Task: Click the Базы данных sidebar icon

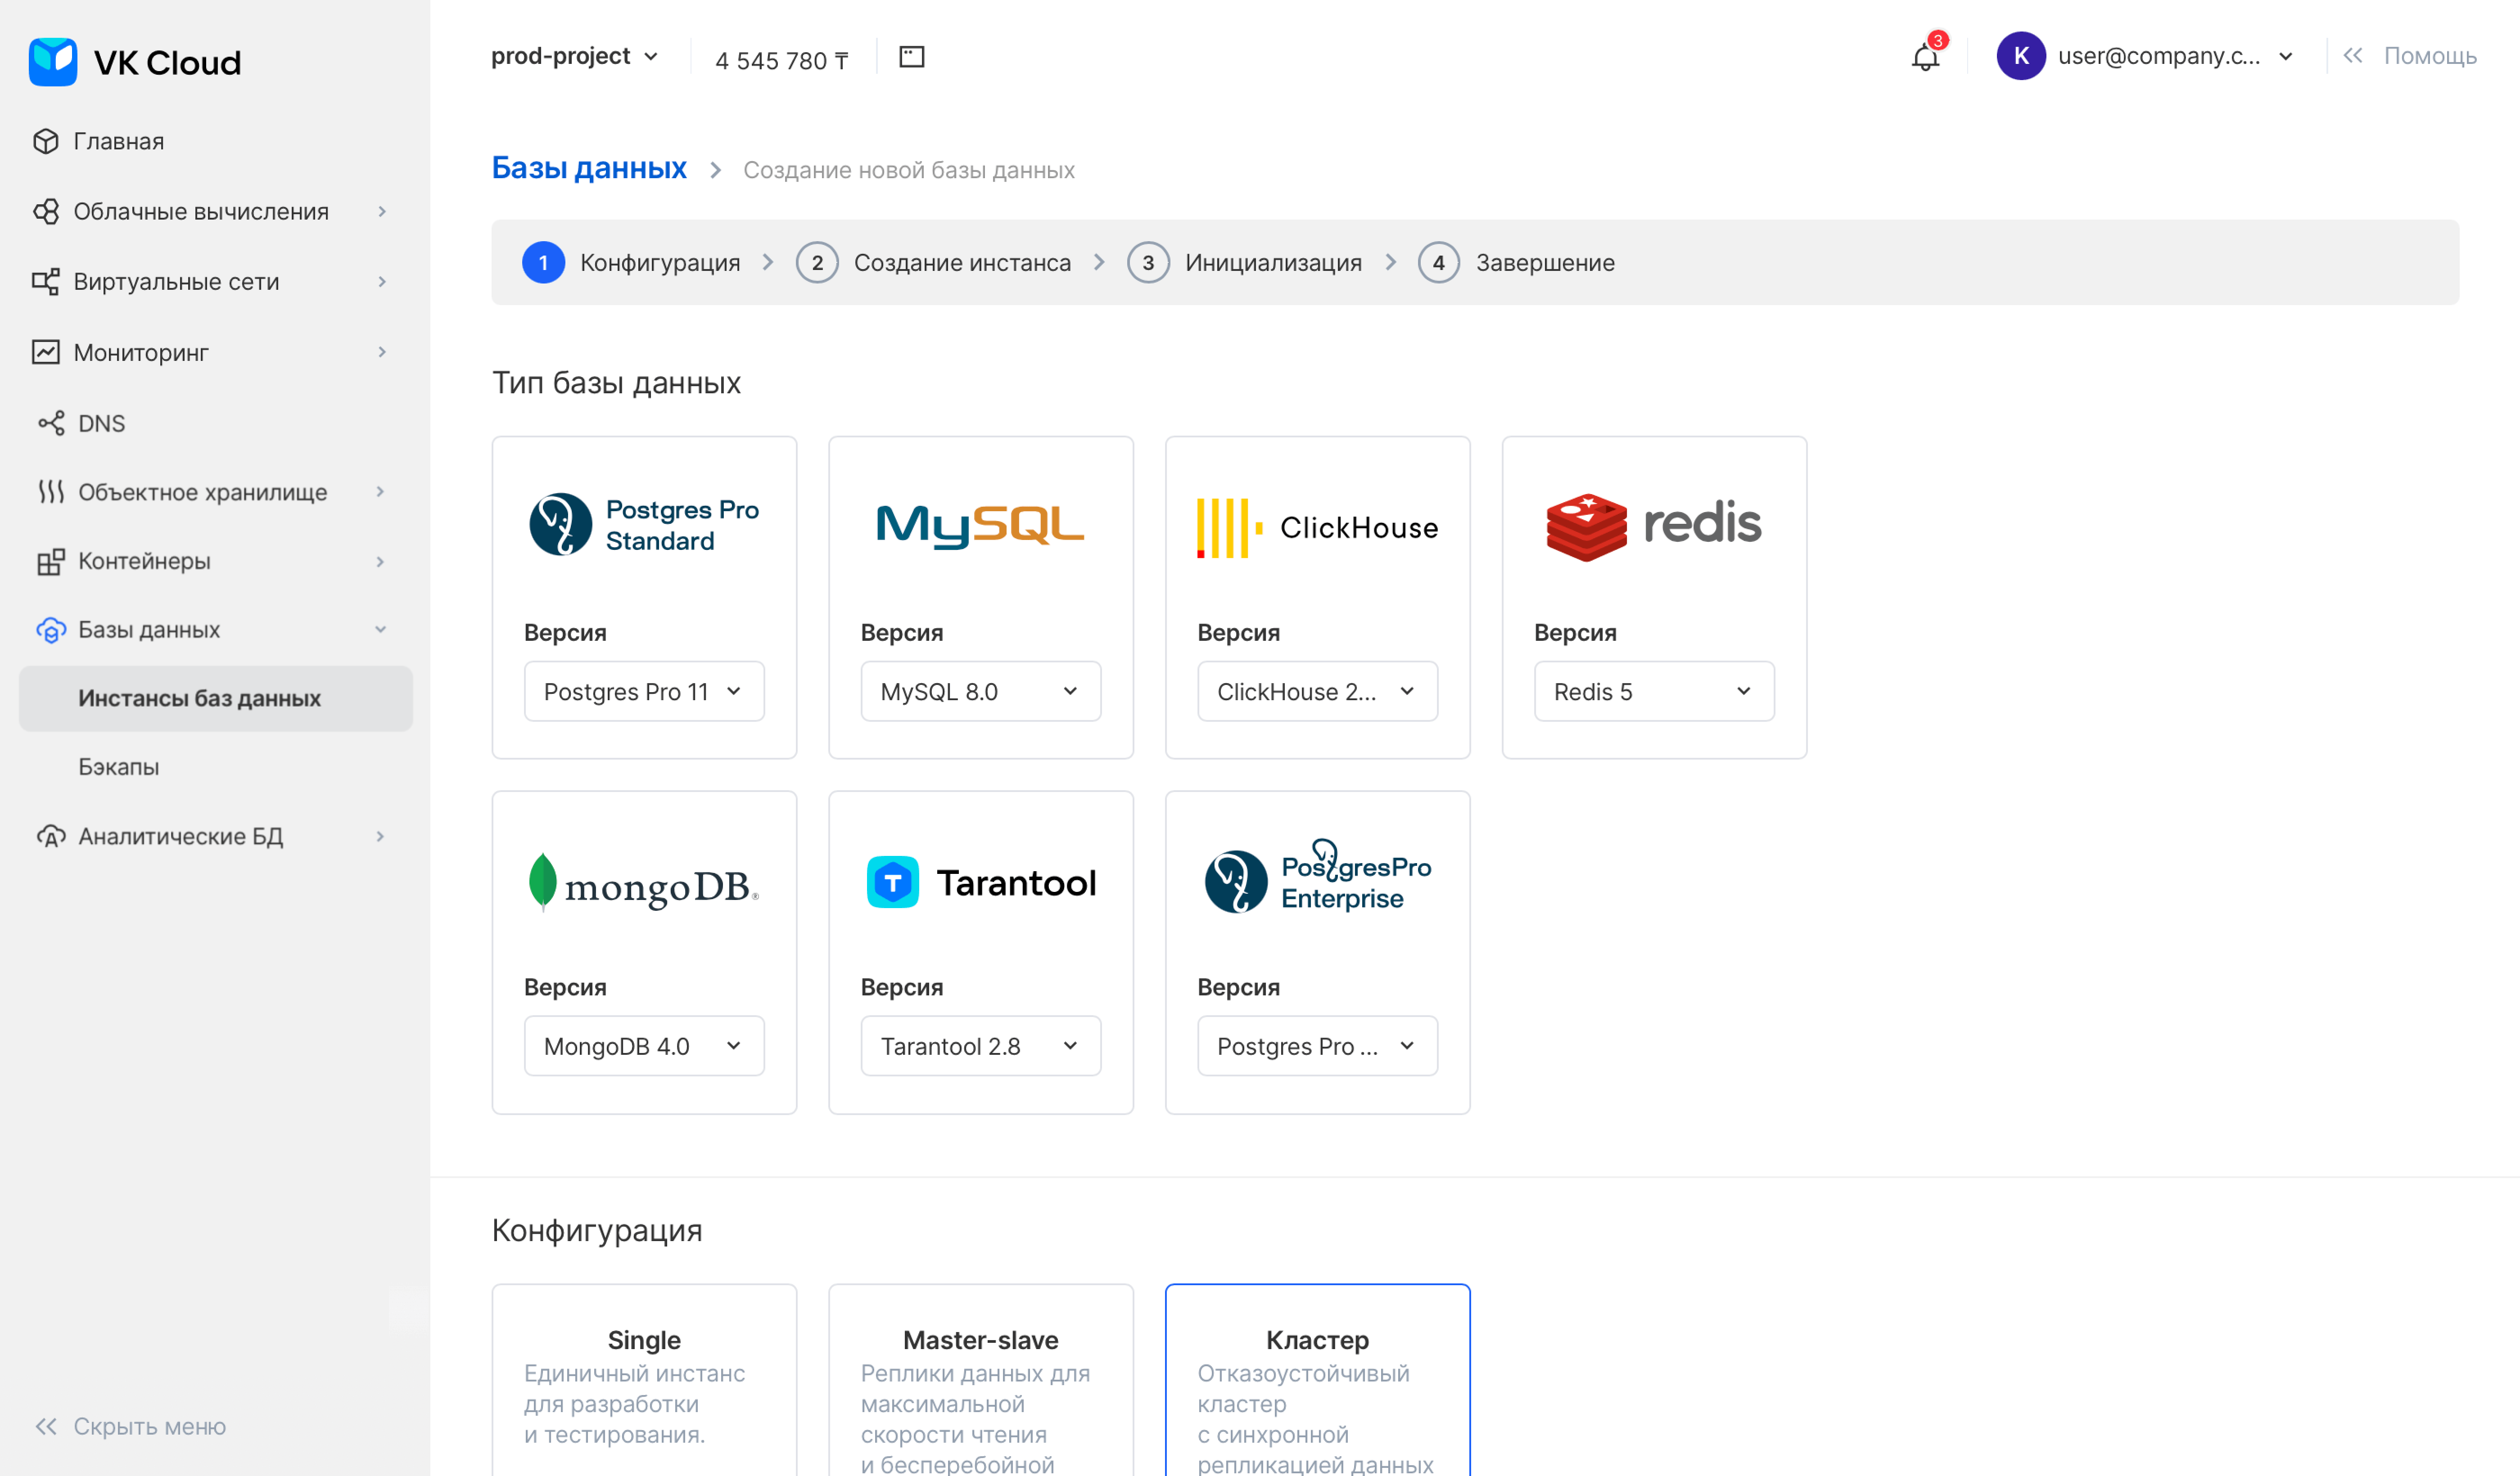Action: (x=51, y=630)
